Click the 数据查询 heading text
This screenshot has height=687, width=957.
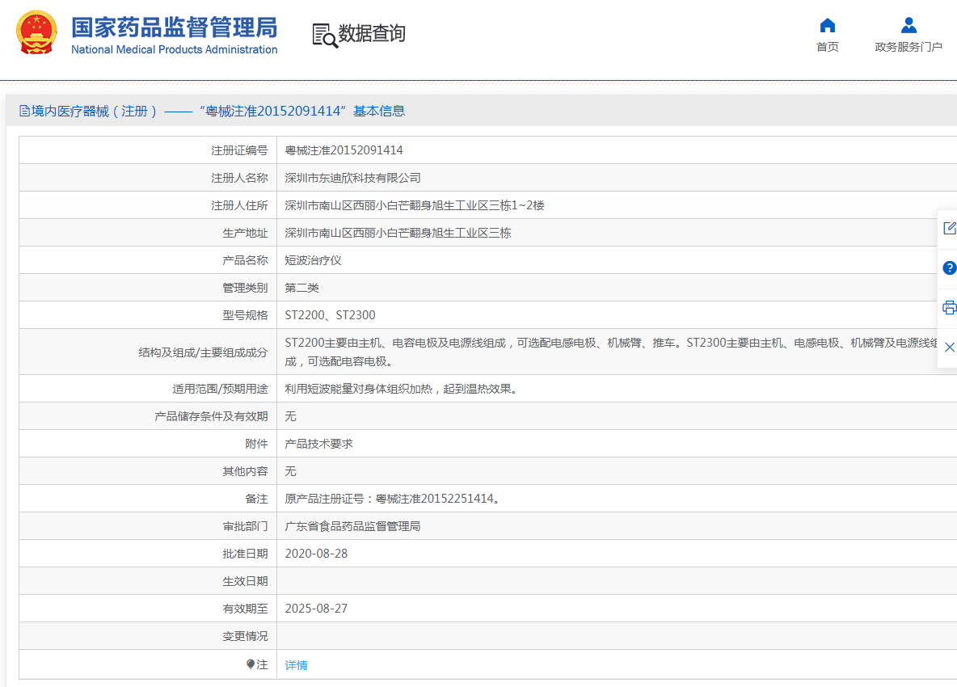(x=372, y=33)
